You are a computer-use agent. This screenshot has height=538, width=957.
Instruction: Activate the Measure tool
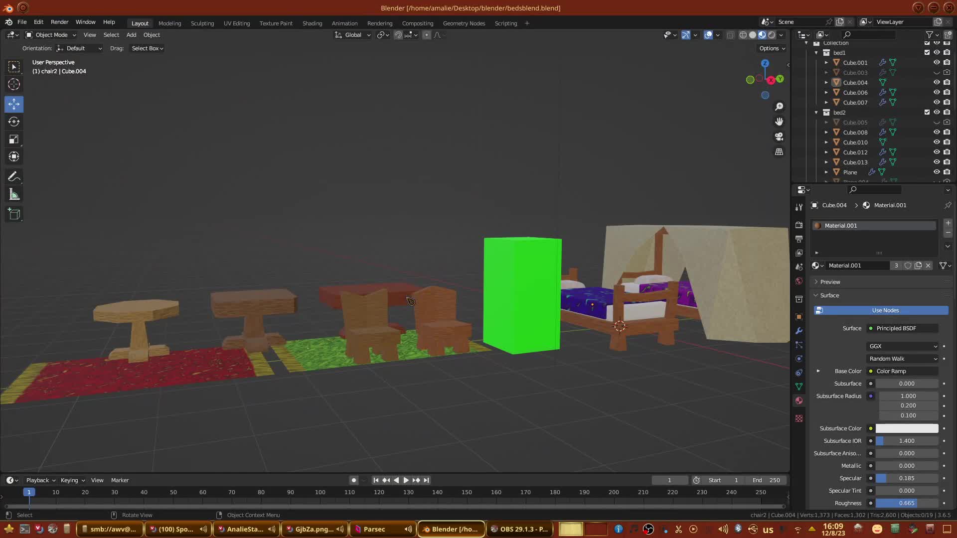[x=14, y=195]
